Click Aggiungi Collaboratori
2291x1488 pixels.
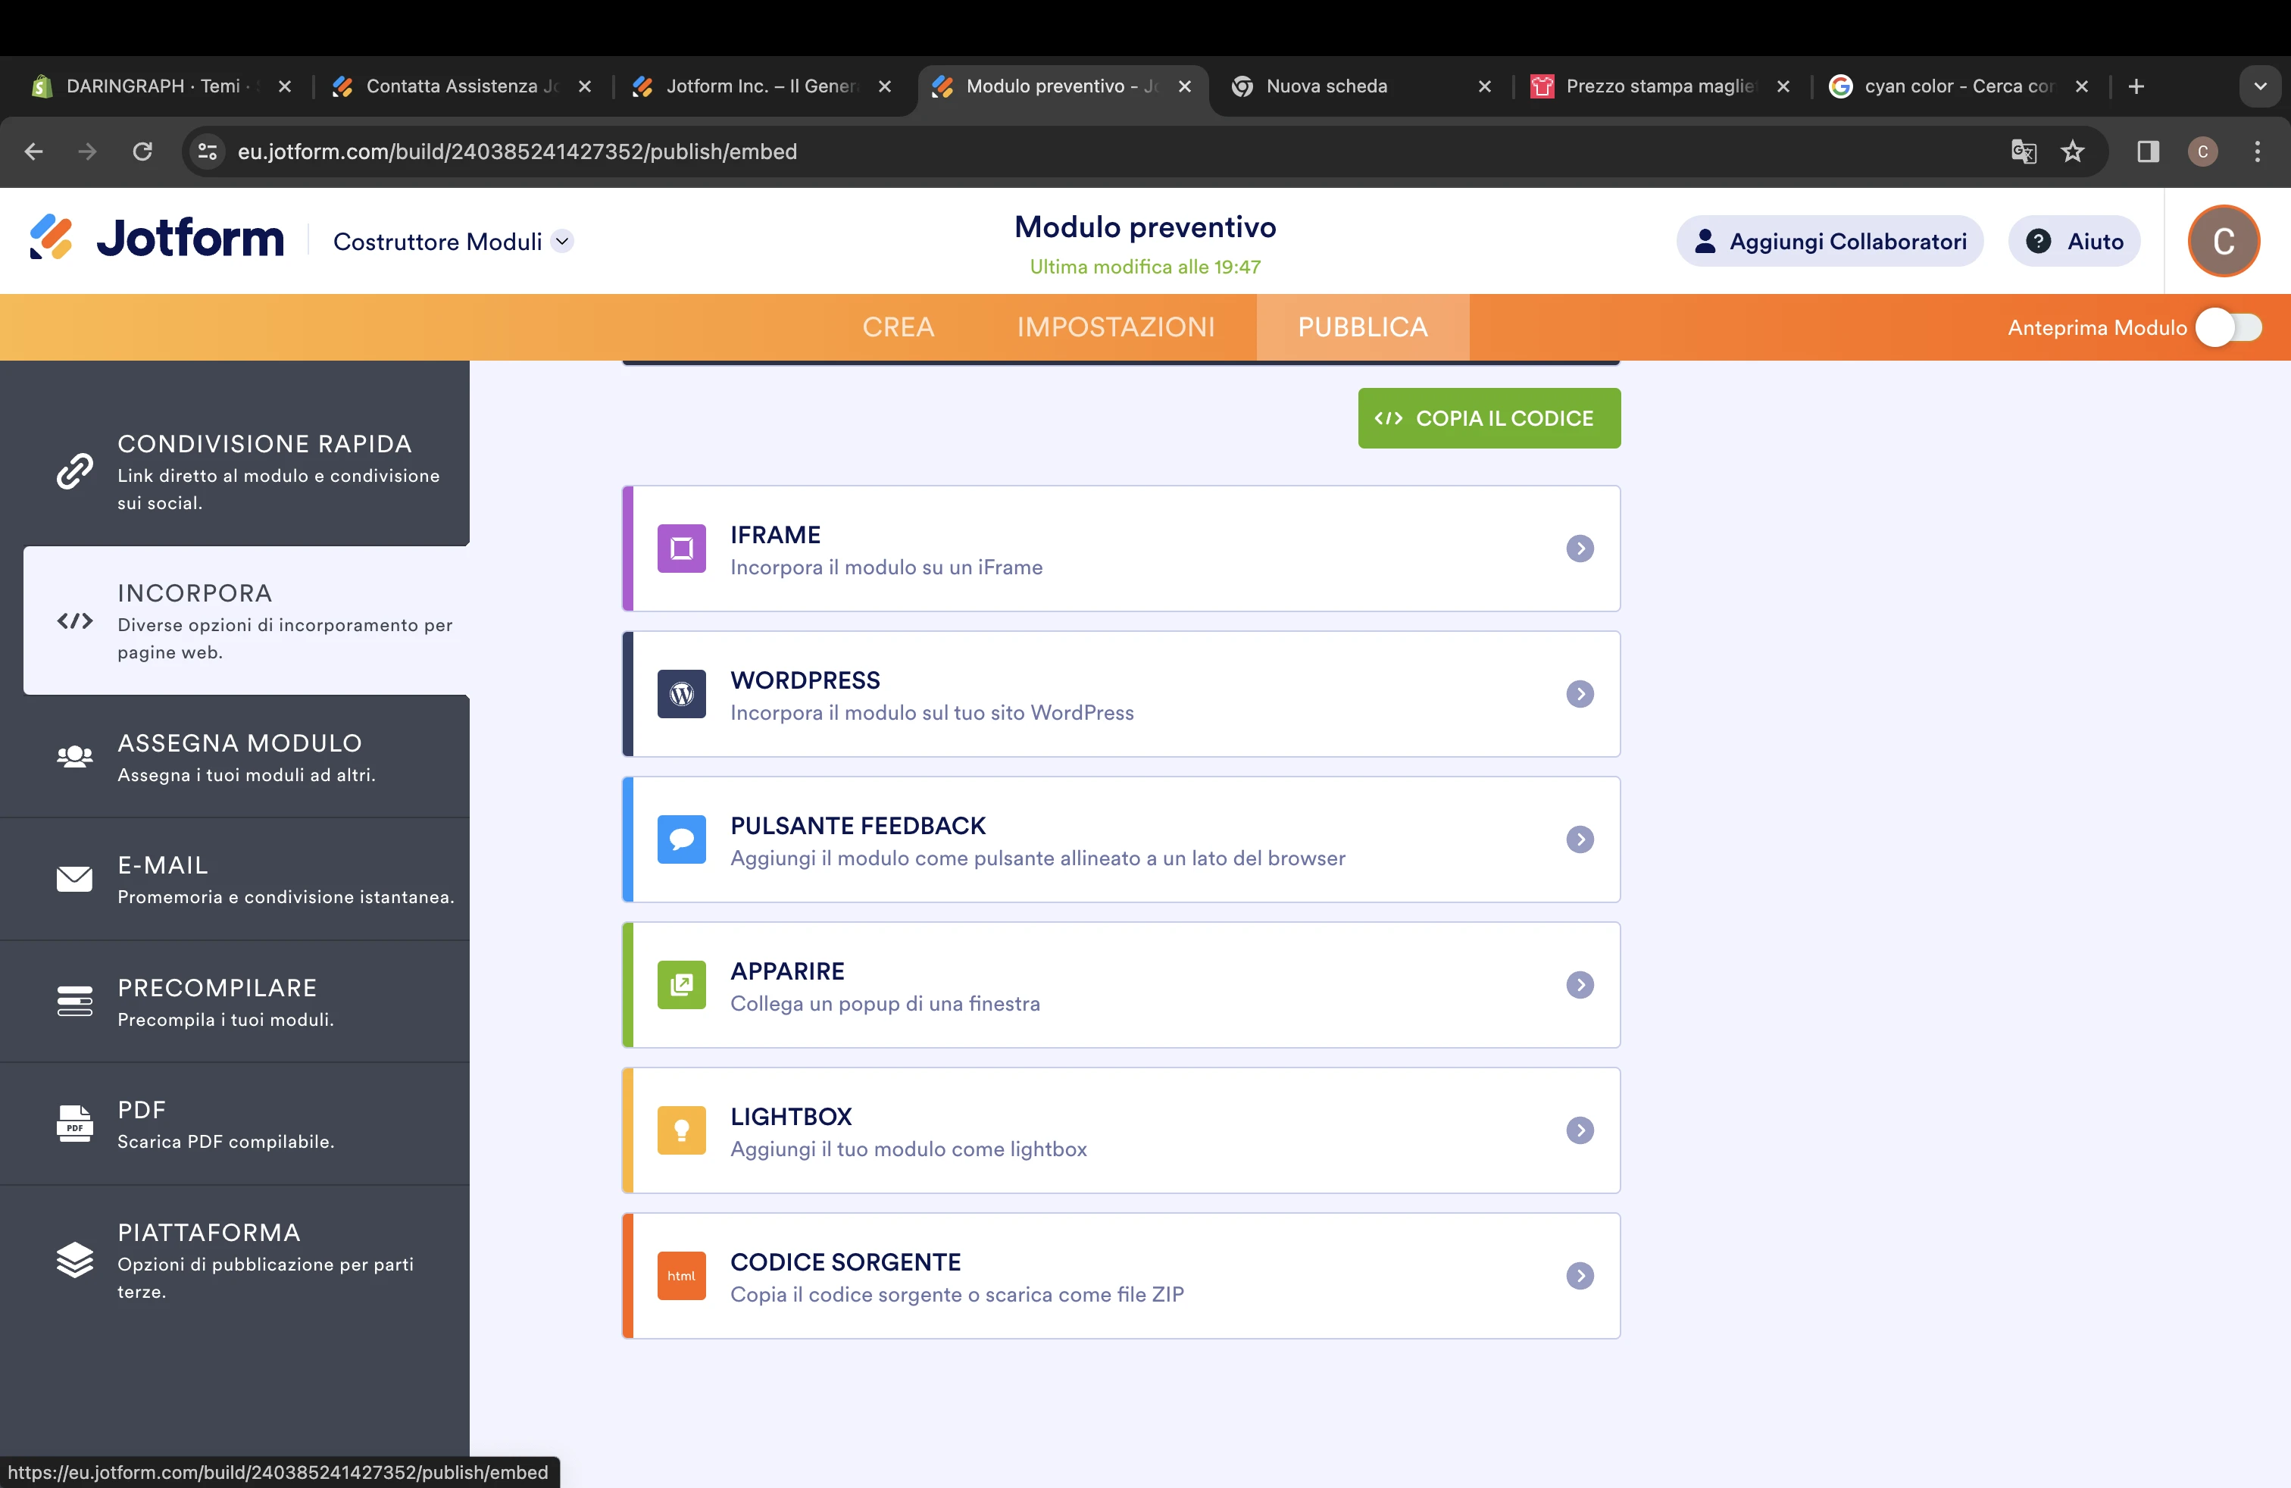(1829, 241)
